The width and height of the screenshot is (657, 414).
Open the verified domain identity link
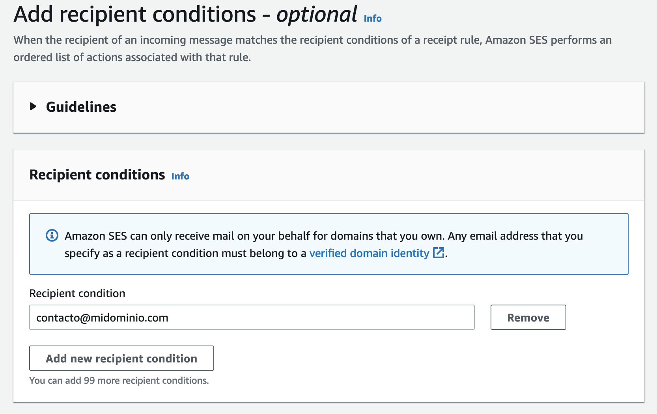pos(369,253)
